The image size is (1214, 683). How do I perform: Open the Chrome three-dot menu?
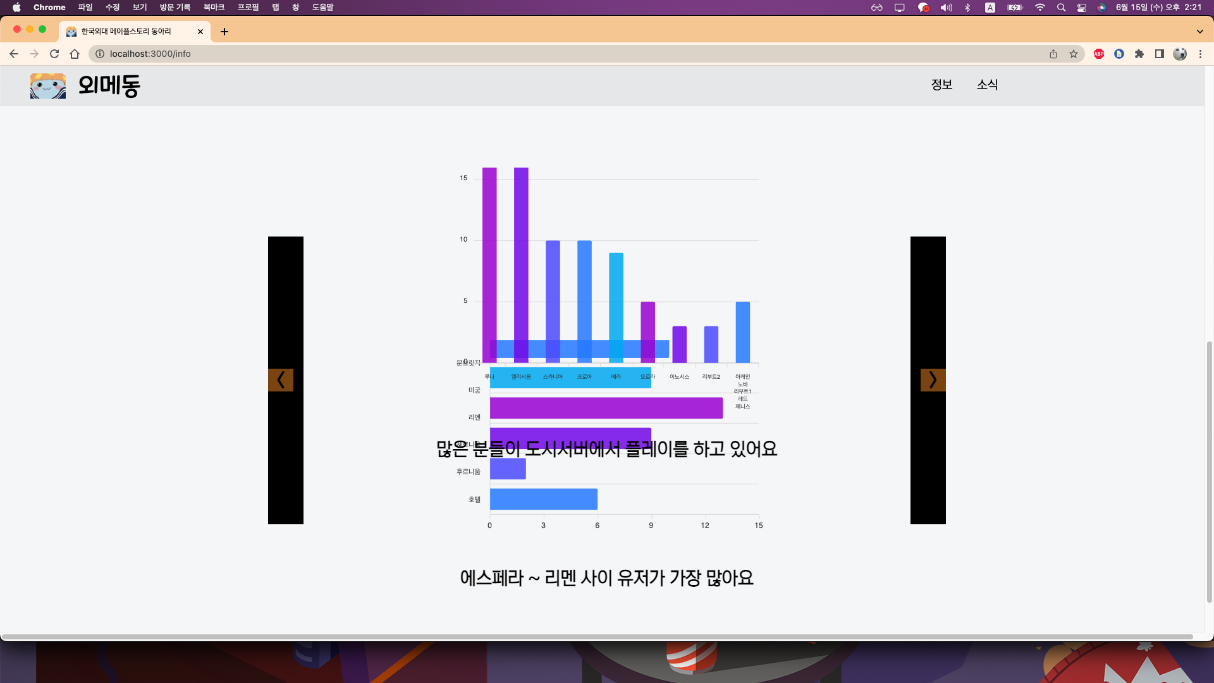click(1200, 54)
